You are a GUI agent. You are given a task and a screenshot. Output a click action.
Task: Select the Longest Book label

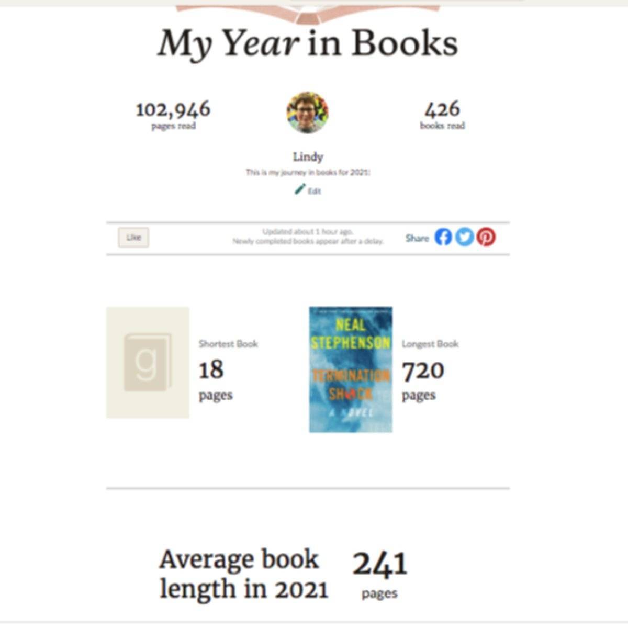point(430,344)
